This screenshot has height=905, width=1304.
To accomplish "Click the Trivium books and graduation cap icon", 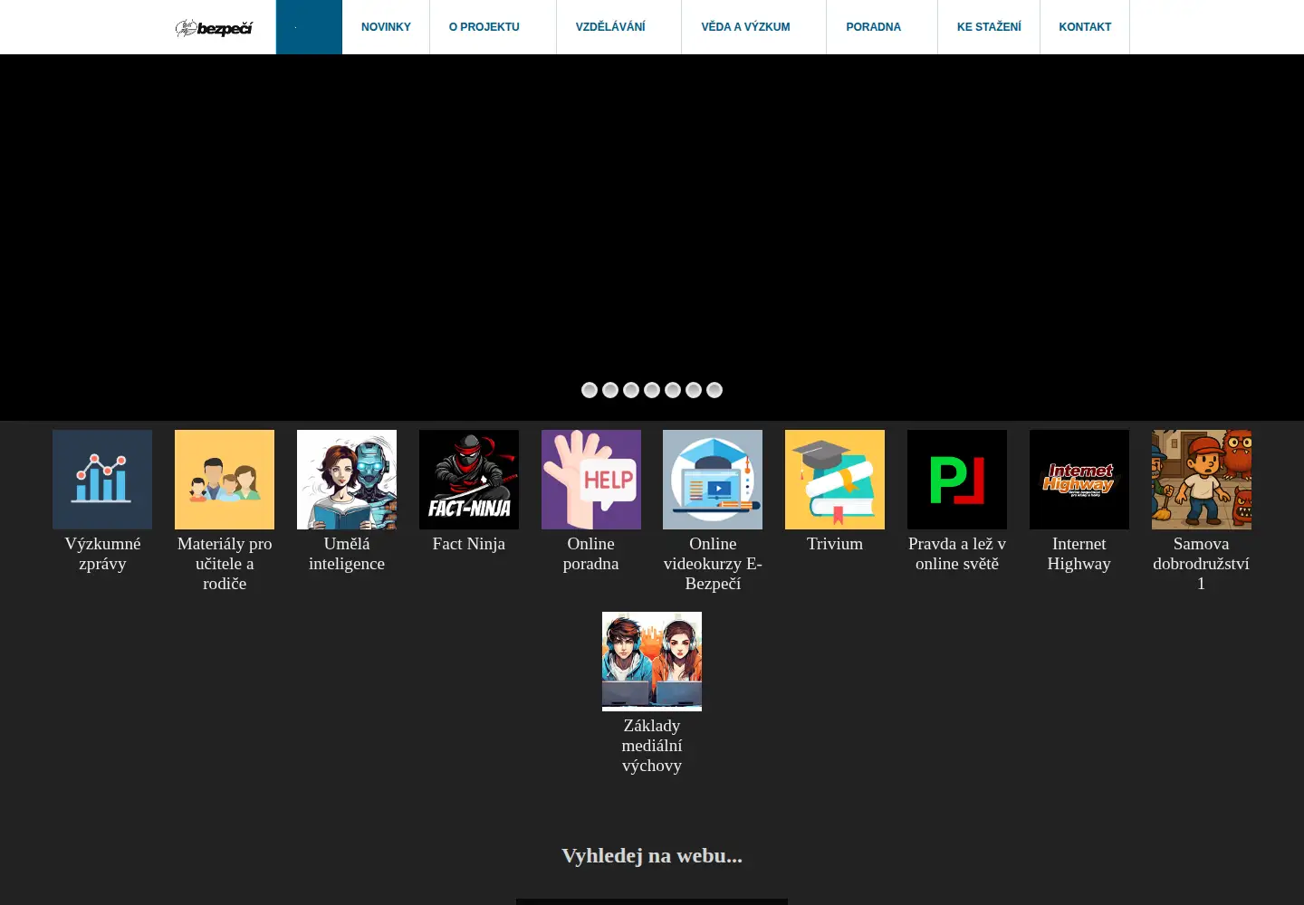I will [x=835, y=480].
